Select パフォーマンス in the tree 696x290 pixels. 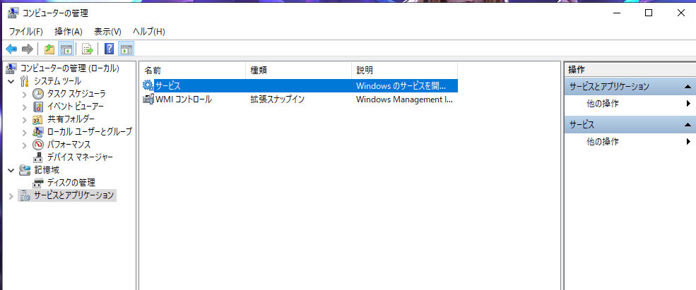[69, 145]
